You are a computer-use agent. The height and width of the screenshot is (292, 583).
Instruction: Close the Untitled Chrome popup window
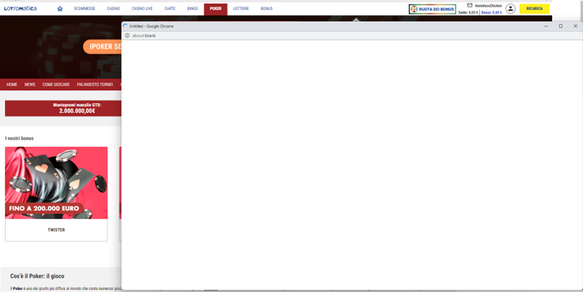tap(575, 26)
